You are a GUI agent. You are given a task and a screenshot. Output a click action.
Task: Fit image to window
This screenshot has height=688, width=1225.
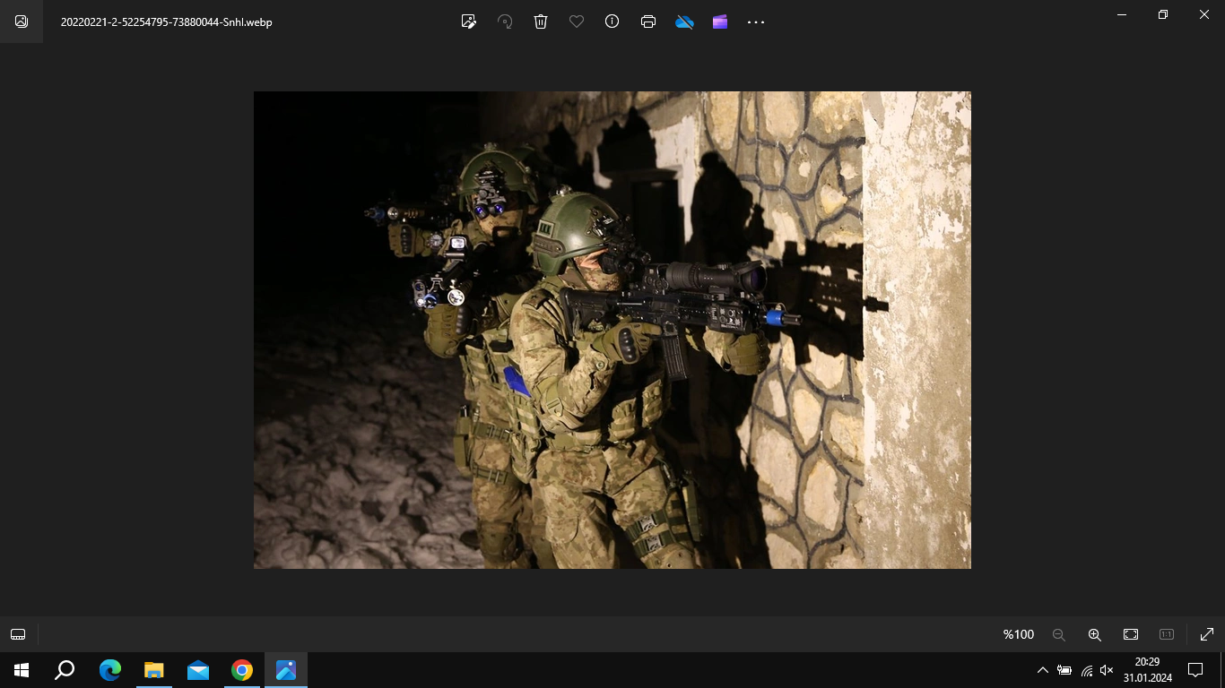1131,634
